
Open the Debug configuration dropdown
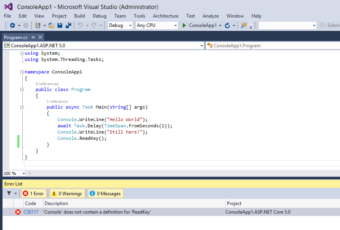tap(120, 25)
